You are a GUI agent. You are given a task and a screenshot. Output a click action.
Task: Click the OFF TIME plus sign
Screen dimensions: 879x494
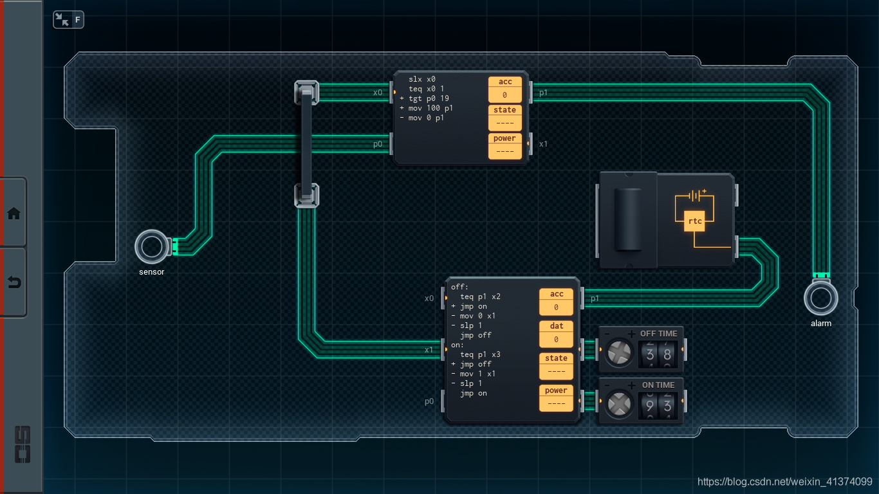pyautogui.click(x=631, y=334)
